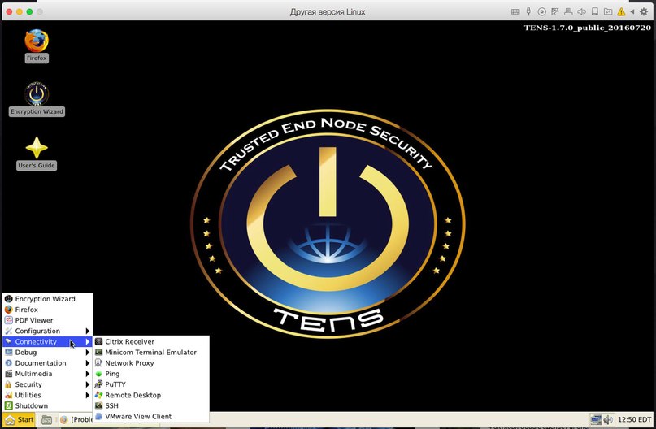Expand the Configuration submenu
656x429 pixels.
click(x=47, y=331)
